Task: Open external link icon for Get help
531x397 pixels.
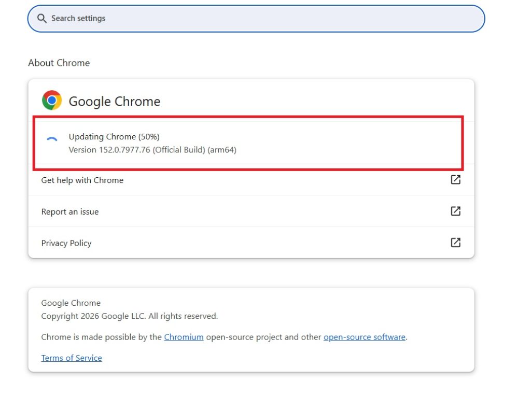Action: pos(455,180)
